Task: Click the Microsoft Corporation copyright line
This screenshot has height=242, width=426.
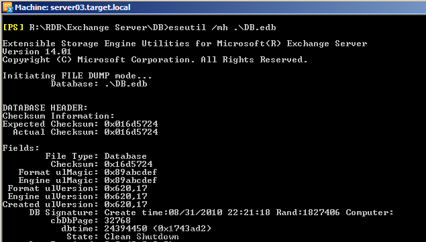Action: pos(155,60)
